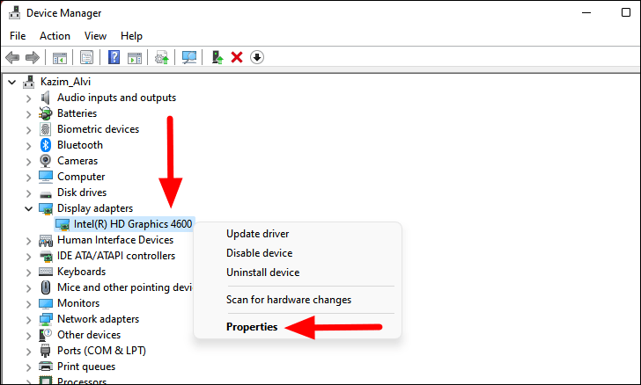
Task: Expand the Audio inputs and outputs chevron
Action: pyautogui.click(x=28, y=98)
